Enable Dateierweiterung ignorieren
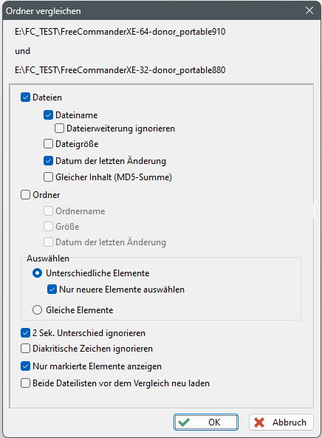The width and height of the screenshot is (322, 438). point(59,129)
